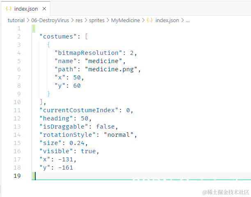Click line number 19 in the gutter
Image resolution: width=251 pixels, height=197 pixels.
pos(17,176)
